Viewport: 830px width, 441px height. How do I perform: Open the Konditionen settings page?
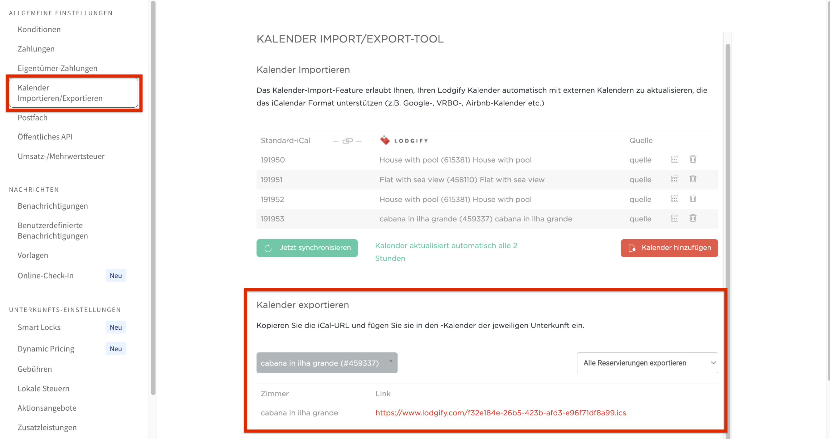(x=39, y=29)
